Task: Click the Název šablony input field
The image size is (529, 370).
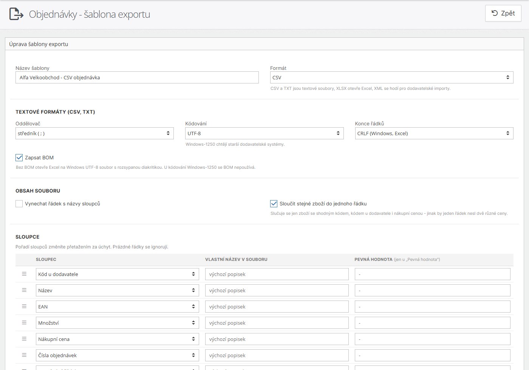Action: coord(137,77)
